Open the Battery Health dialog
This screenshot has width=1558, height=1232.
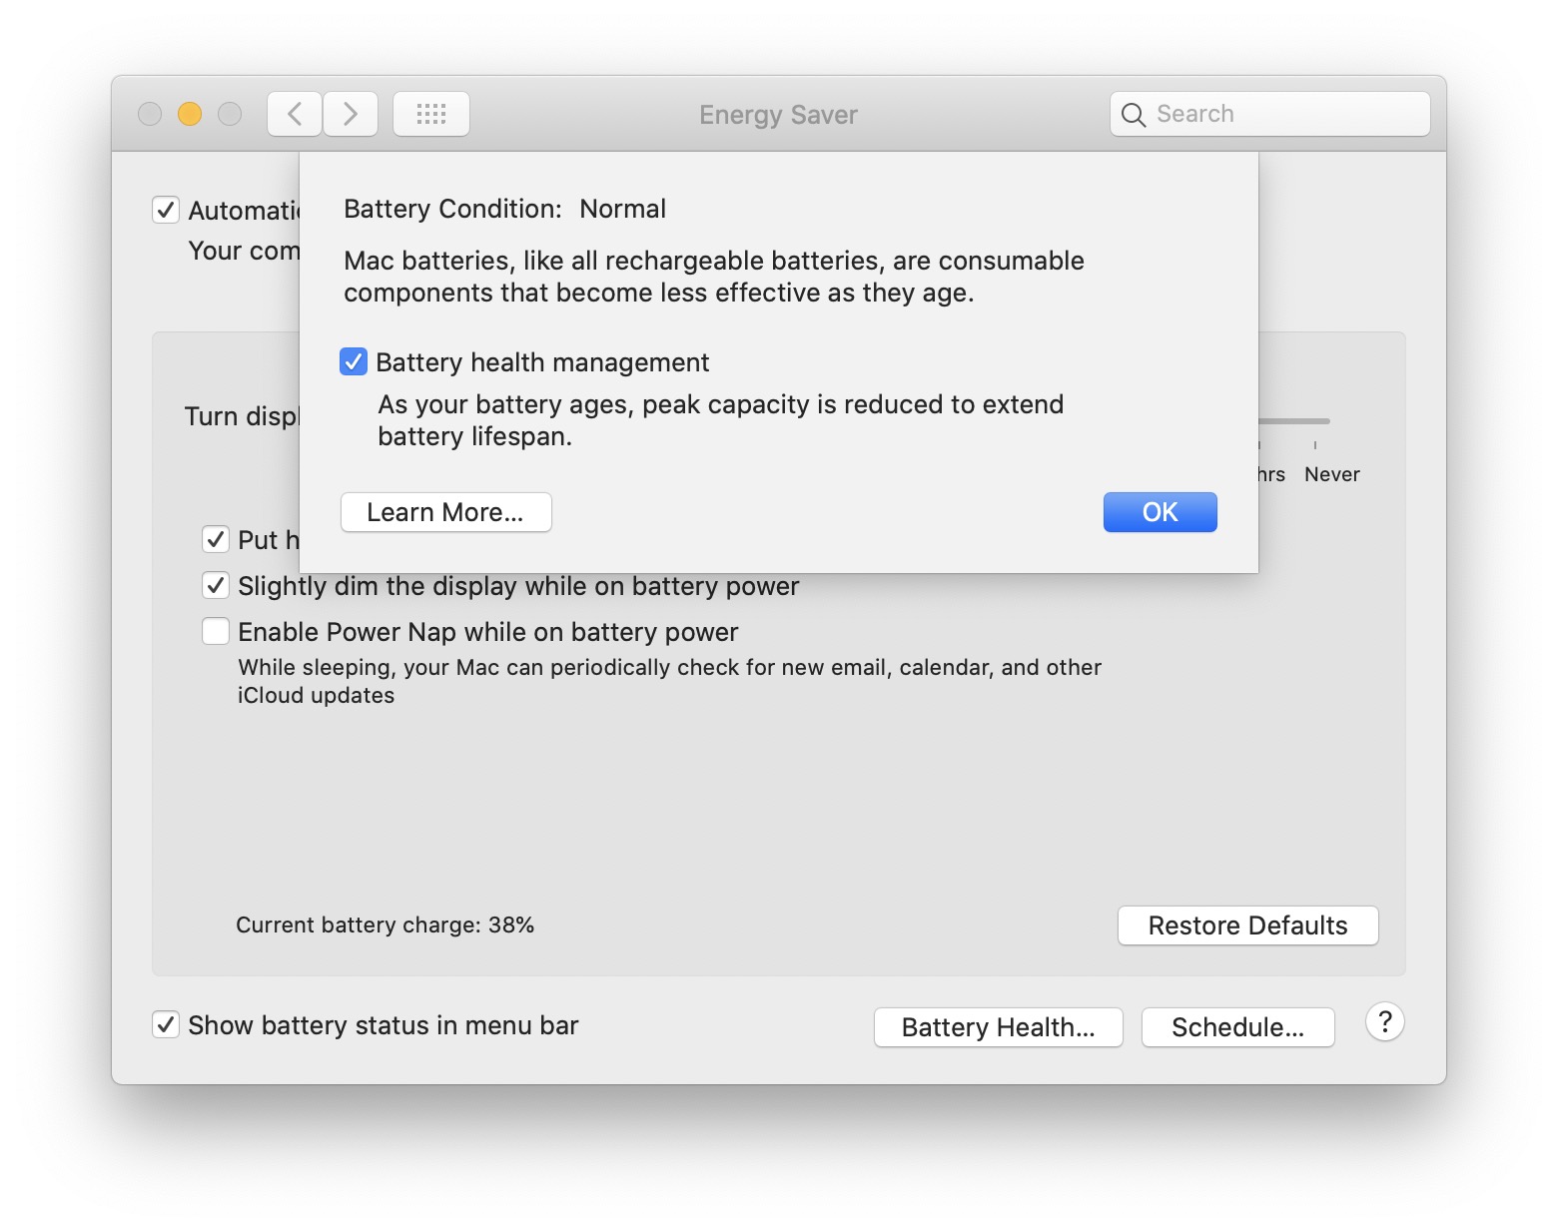coord(998,1027)
